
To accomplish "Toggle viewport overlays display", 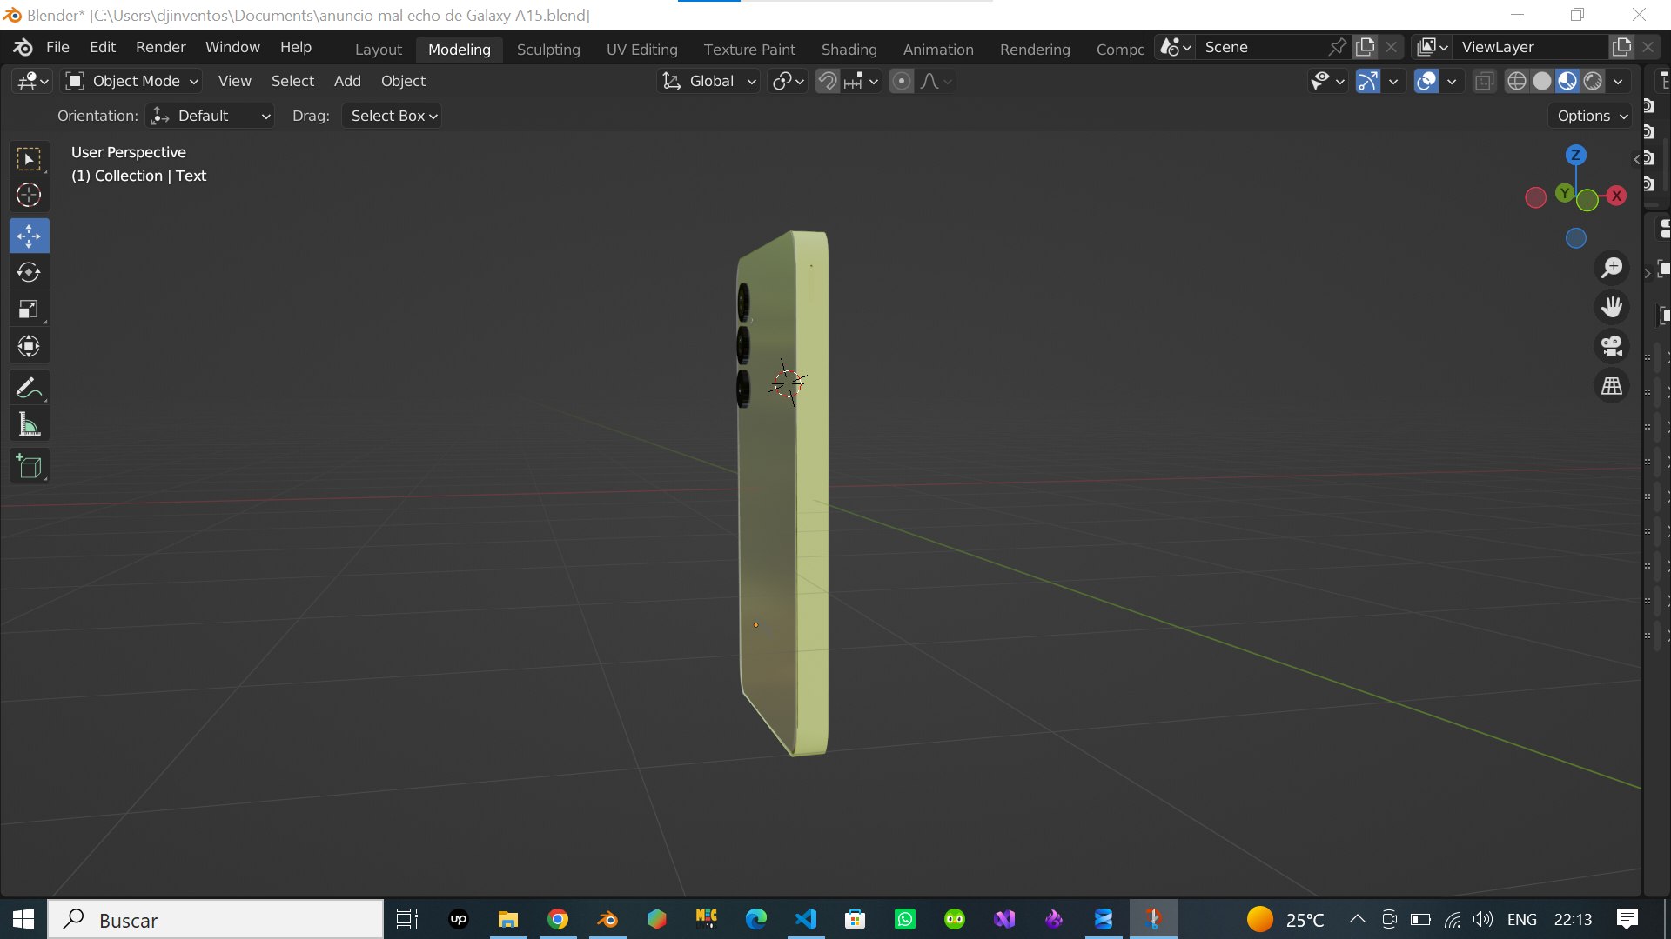I will pos(1426,81).
